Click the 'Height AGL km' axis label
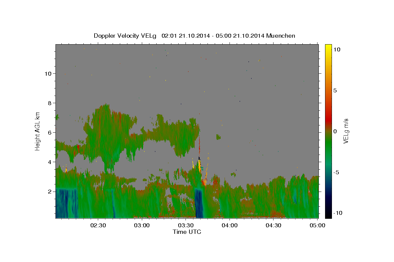The image size is (394, 262). click(x=37, y=131)
